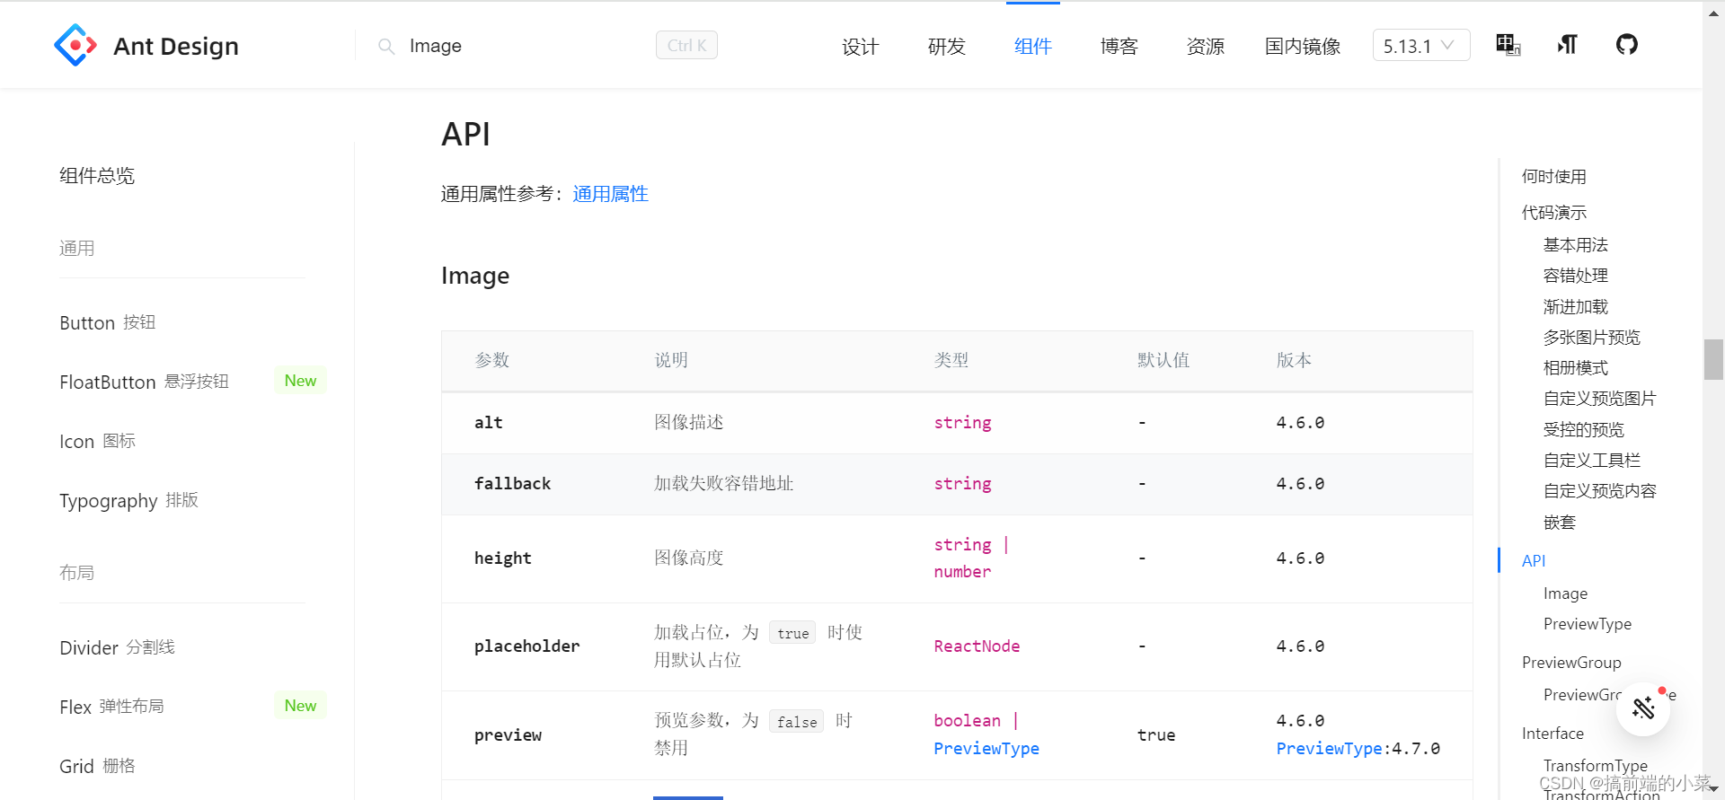Click the page vertical scrollbar thumb

(x=1713, y=359)
